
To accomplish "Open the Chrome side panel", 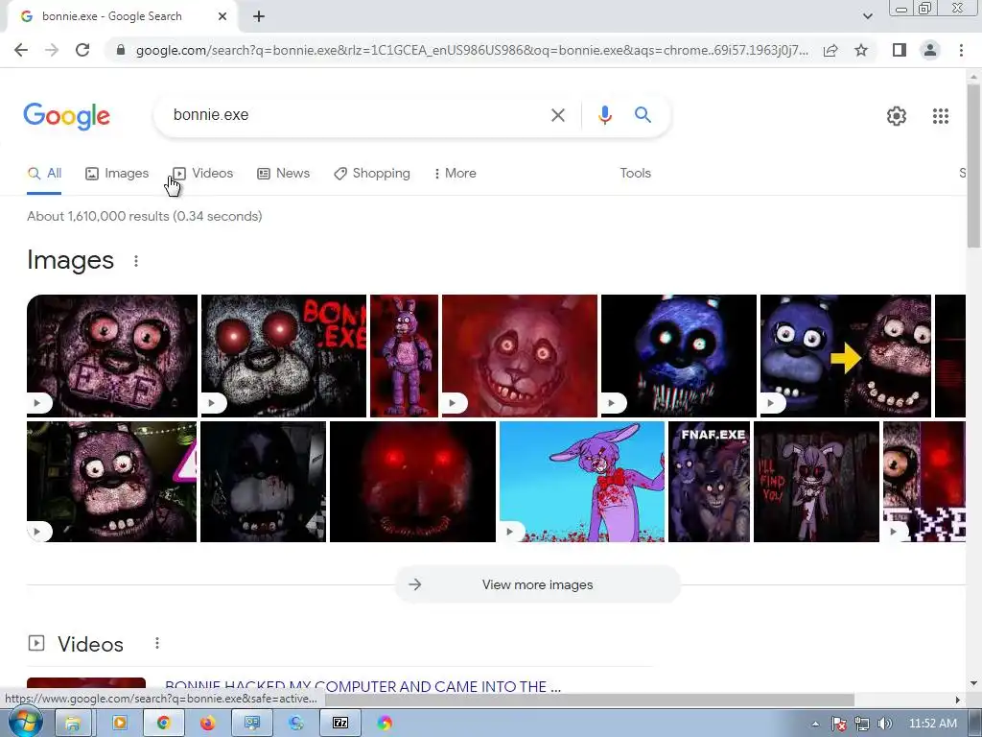I will 900,50.
